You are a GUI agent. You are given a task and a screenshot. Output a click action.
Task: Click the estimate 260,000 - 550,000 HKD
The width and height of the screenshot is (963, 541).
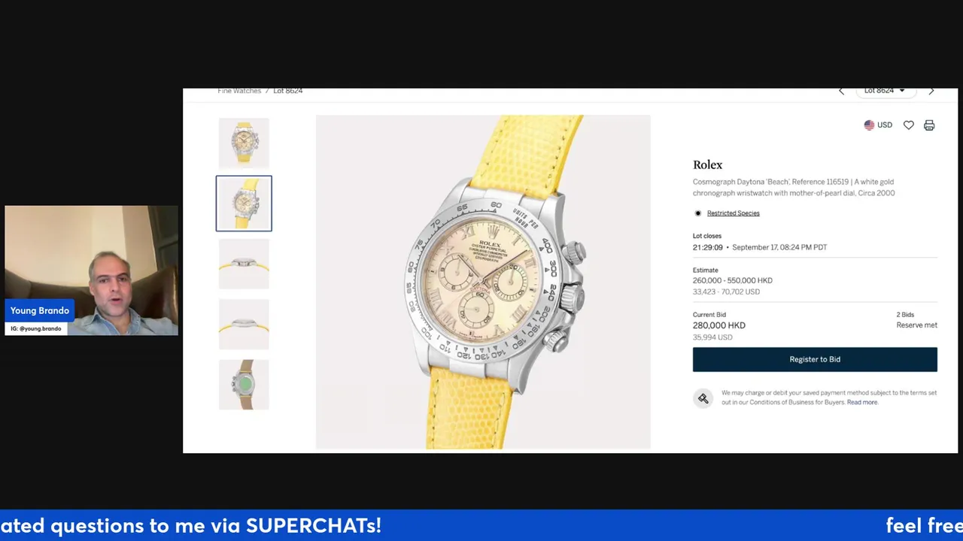[733, 280]
